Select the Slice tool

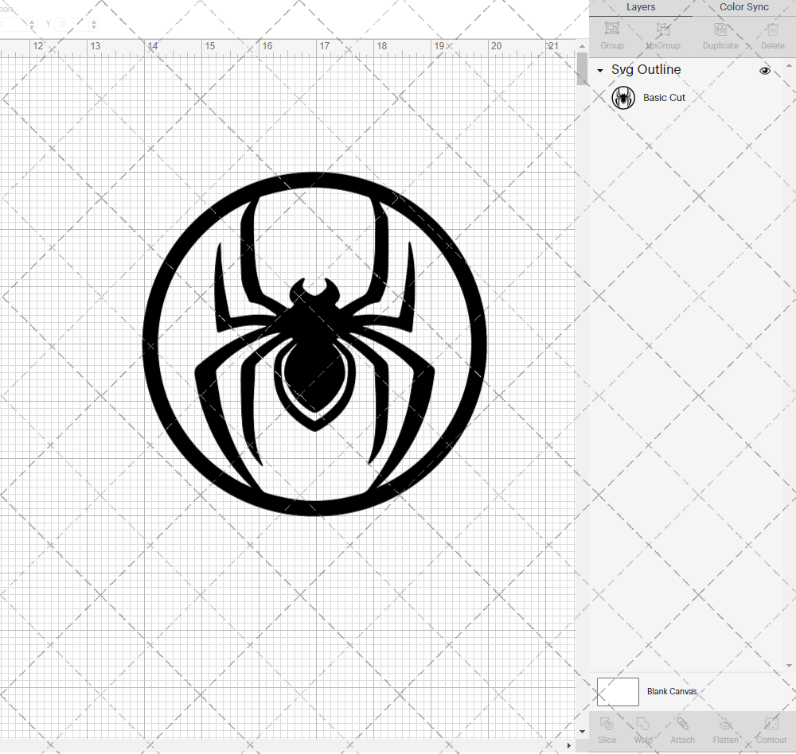point(607,730)
